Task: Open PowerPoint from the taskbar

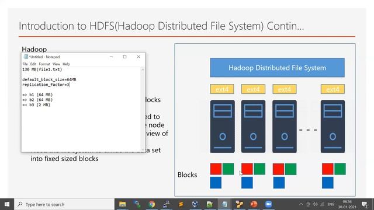Action: (254, 204)
